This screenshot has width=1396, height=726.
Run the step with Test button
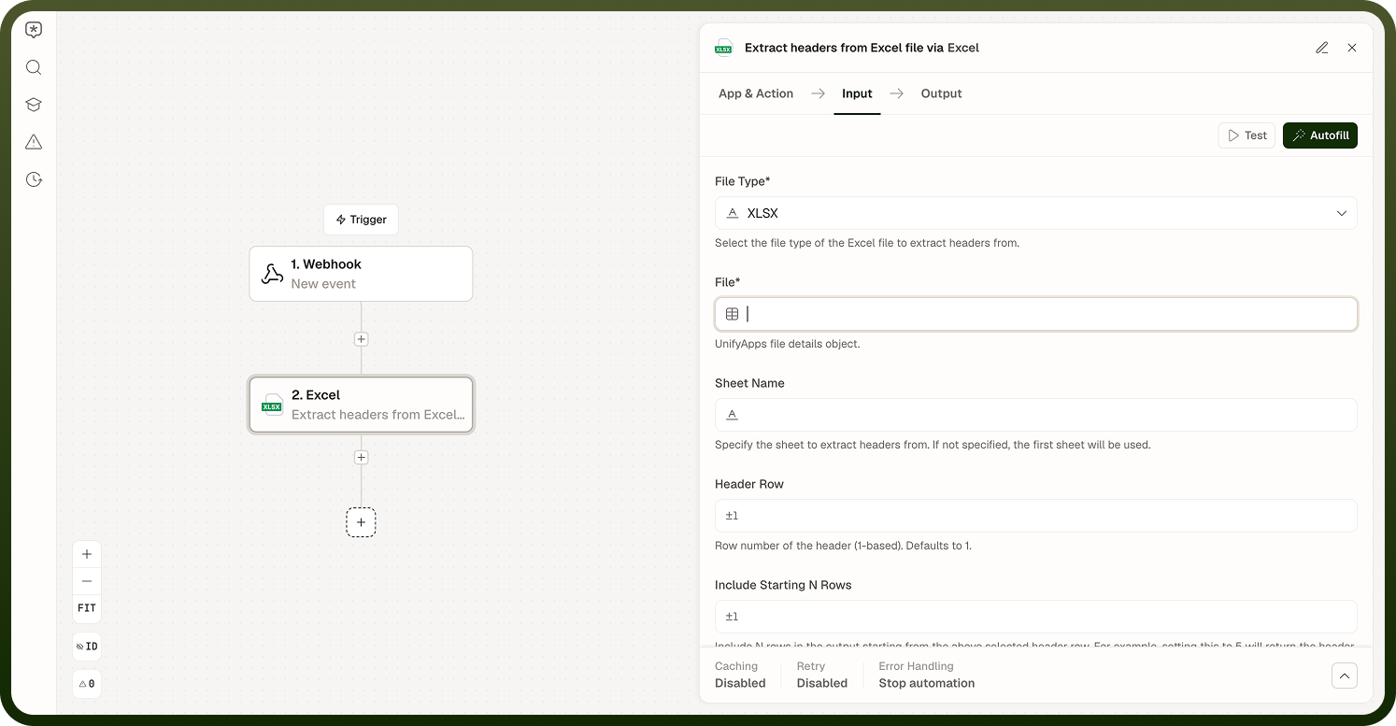click(x=1247, y=135)
